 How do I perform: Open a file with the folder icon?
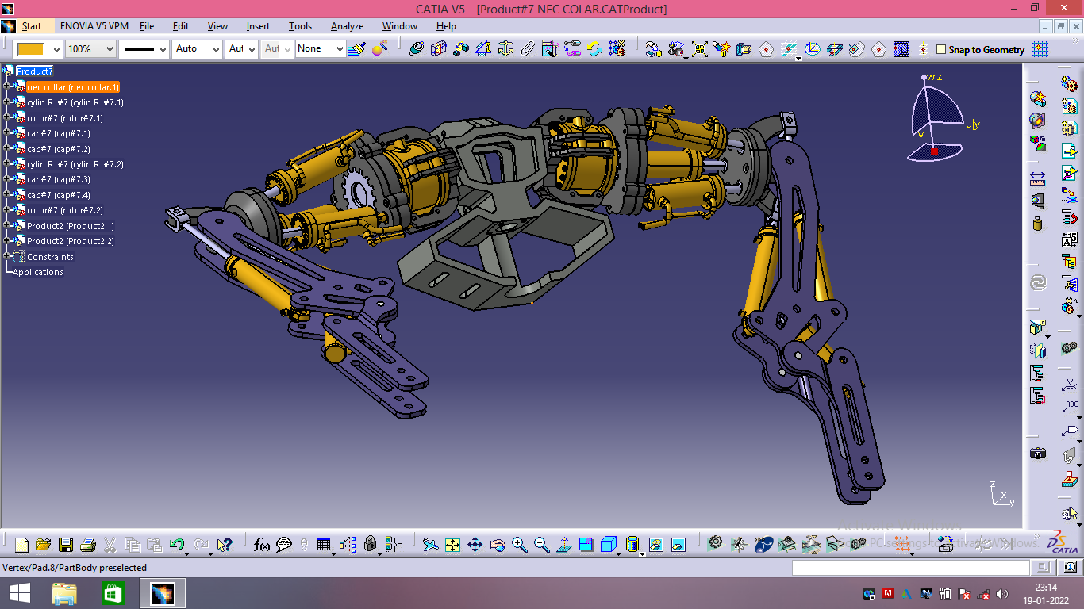(44, 545)
